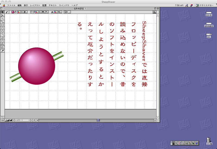The image size is (217, 149).
Task: Click the paint bucket fill icon
Action: [16, 12]
